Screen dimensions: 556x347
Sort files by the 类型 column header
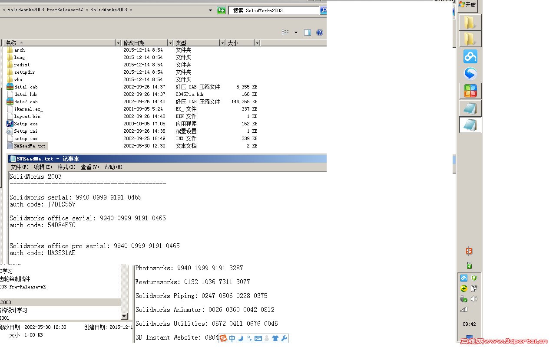[197, 43]
